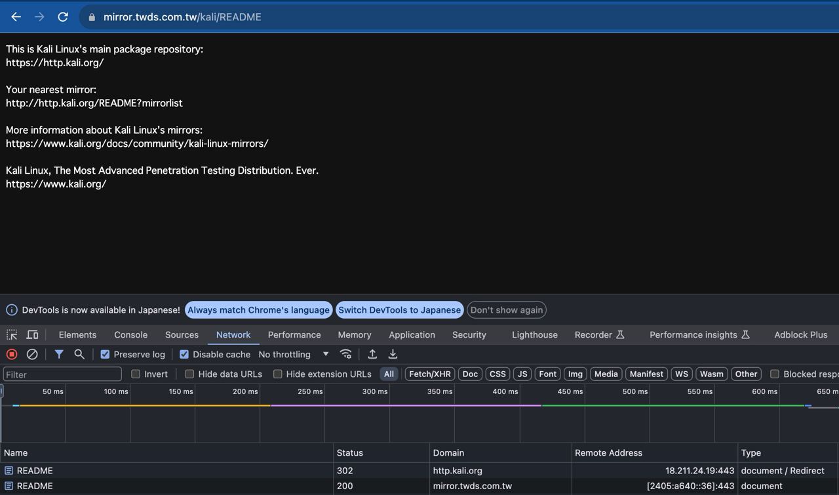Enable the Invert filter checkbox
Viewport: 839px width, 495px height.
(136, 374)
